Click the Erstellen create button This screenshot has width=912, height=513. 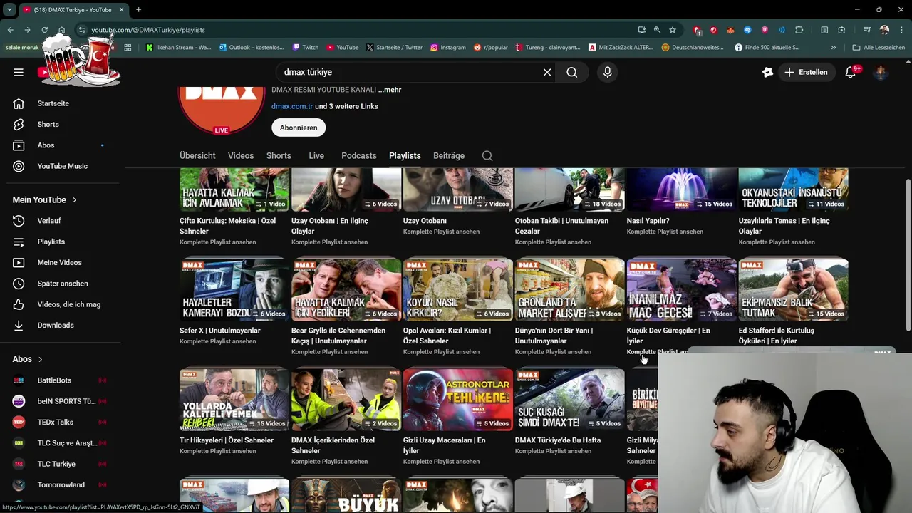click(806, 72)
